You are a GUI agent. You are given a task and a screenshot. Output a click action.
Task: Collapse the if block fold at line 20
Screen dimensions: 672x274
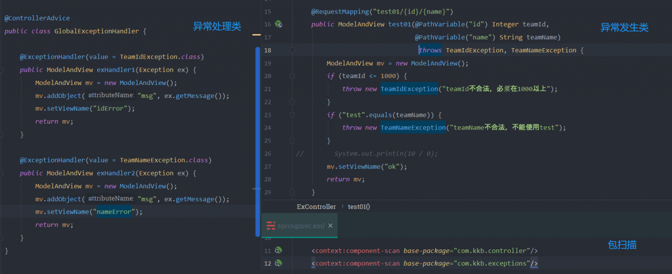tap(292, 76)
